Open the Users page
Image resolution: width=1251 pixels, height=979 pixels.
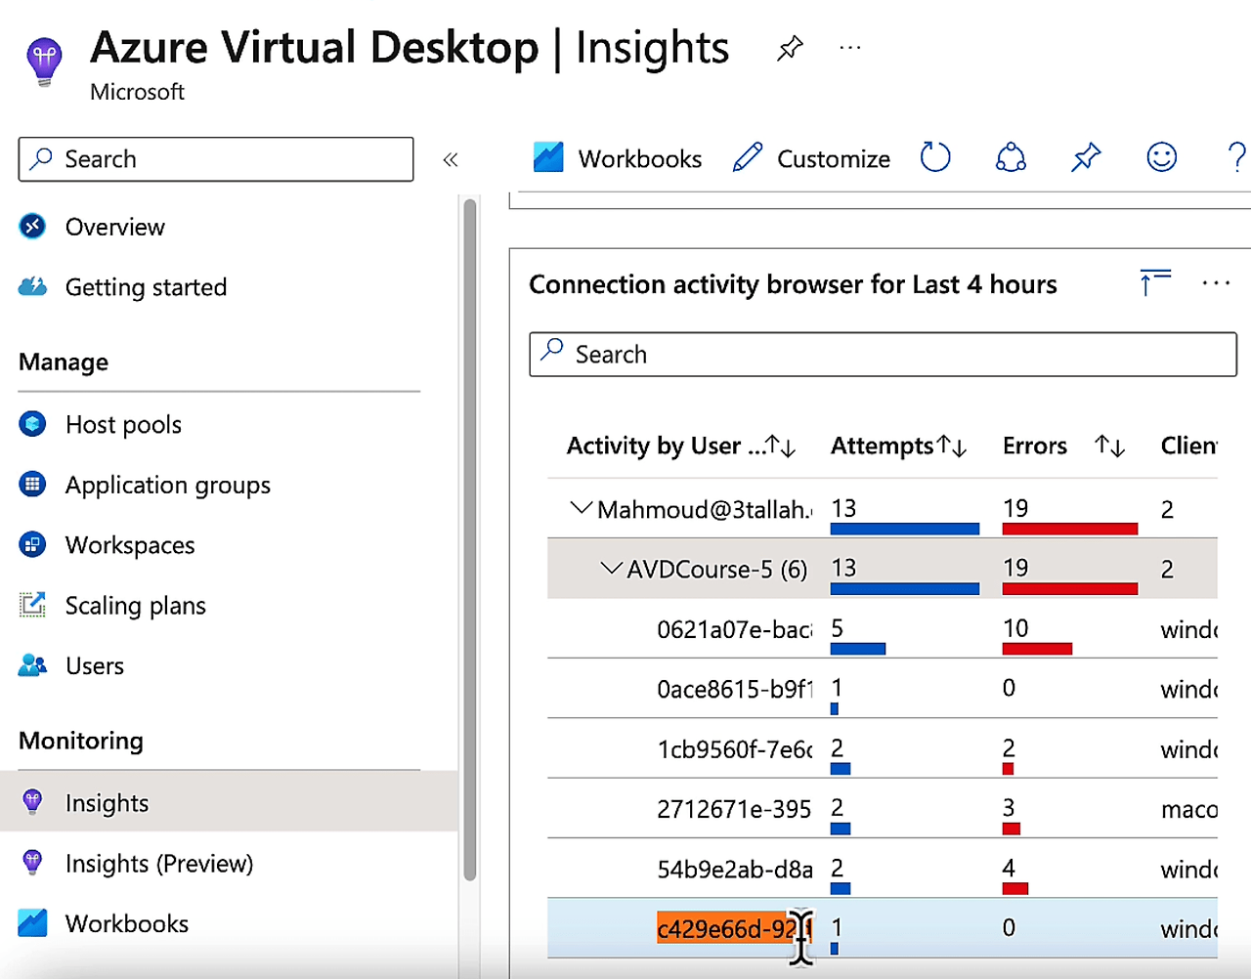[x=95, y=666]
